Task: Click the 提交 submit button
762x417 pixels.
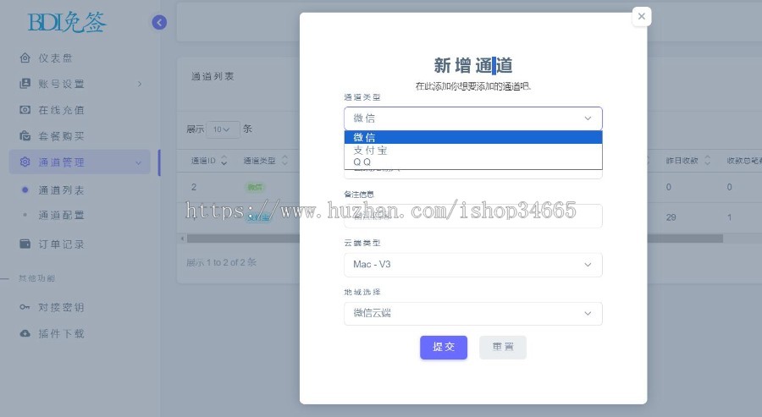Action: [444, 348]
